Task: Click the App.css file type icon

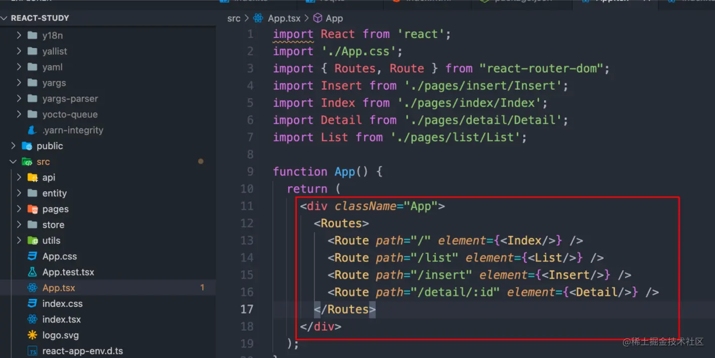Action: click(x=32, y=256)
